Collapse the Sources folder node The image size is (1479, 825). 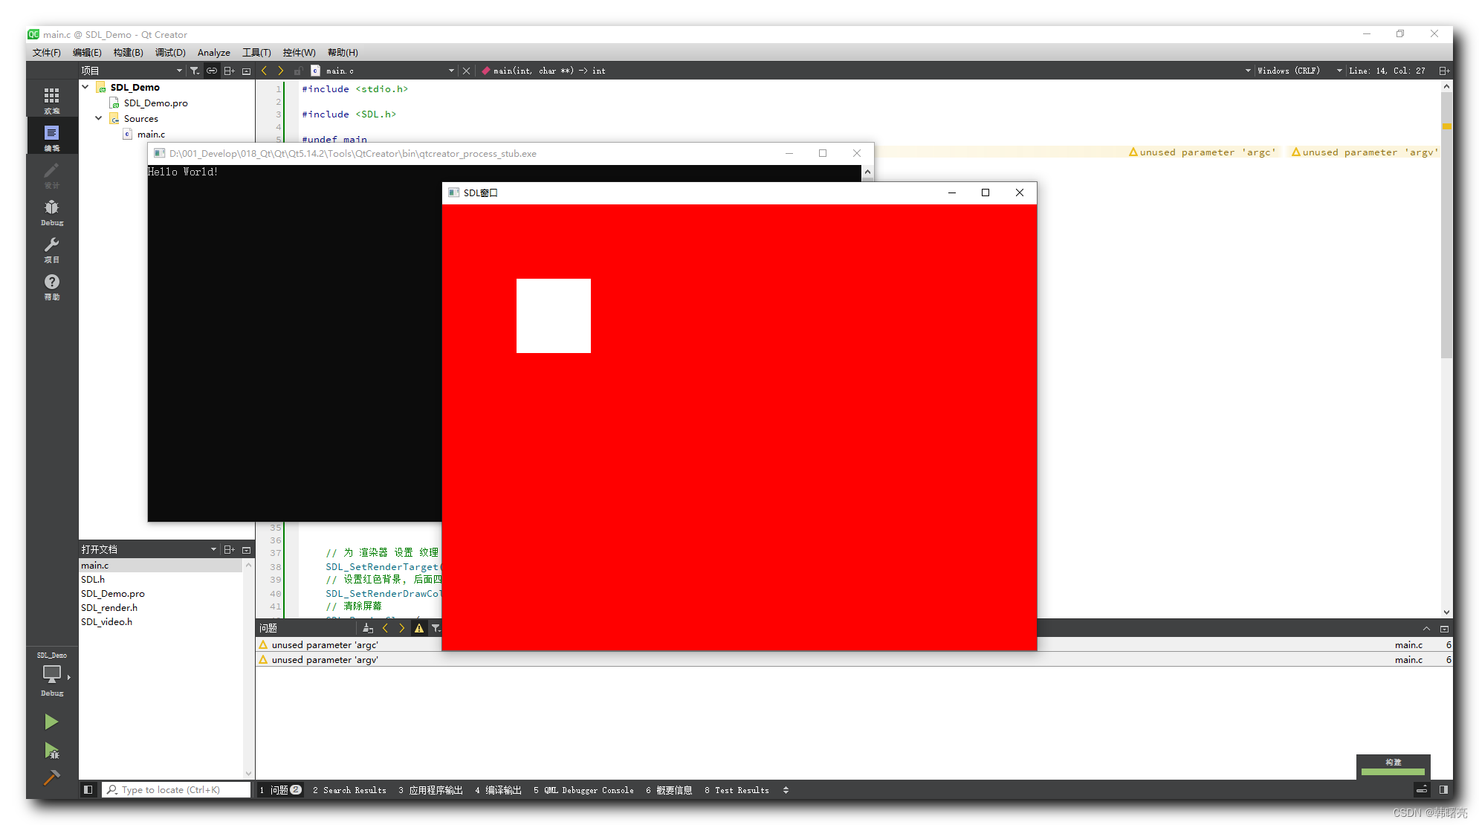pos(99,118)
